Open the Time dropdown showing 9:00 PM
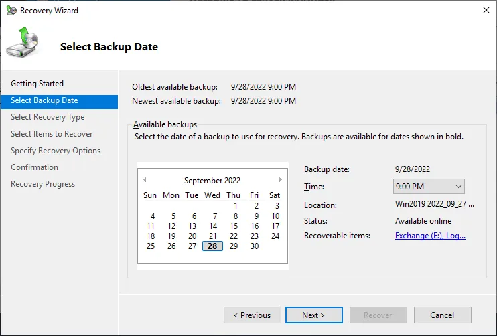 pos(429,187)
